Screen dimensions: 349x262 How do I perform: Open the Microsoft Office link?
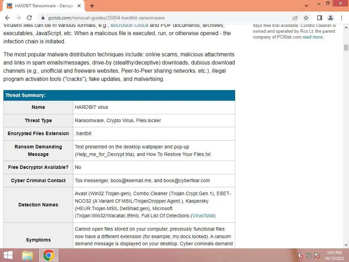129,25
